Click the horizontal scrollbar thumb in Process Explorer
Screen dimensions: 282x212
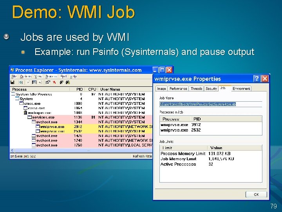click(83, 150)
